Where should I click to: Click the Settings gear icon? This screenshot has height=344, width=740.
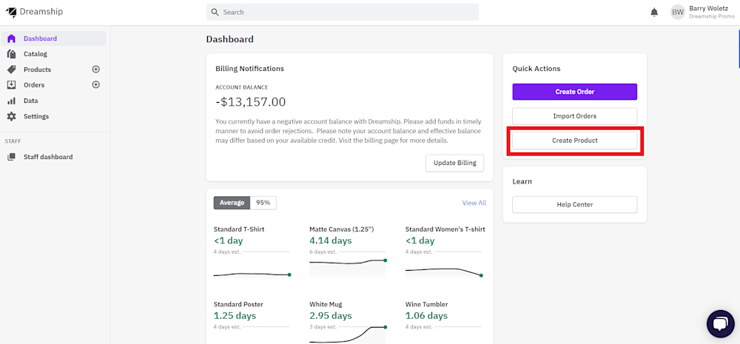[11, 117]
